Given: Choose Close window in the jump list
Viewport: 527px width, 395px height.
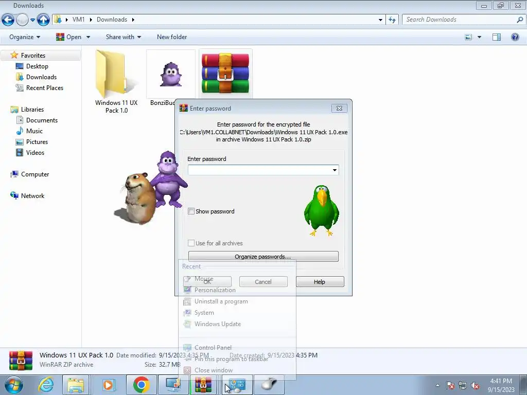Looking at the screenshot, I should click(214, 370).
